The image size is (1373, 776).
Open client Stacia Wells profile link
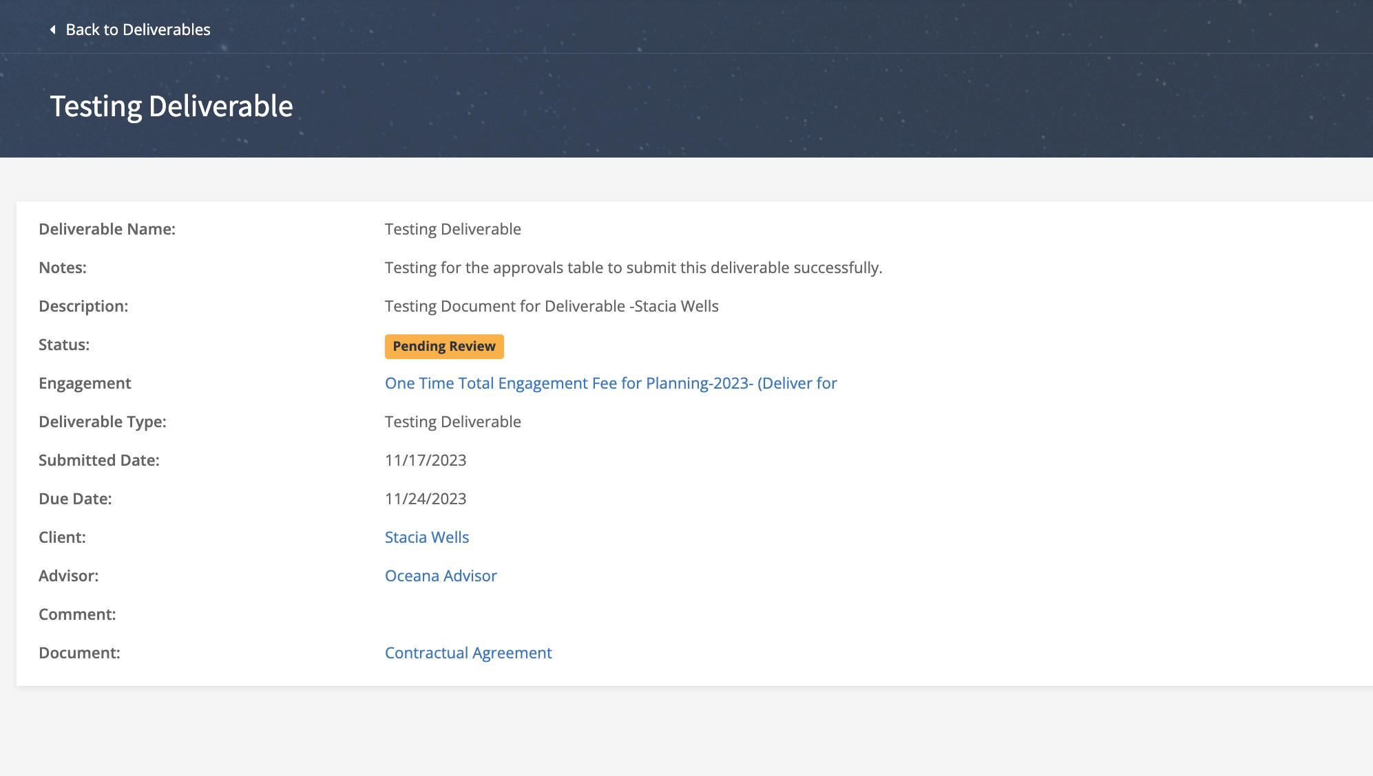coord(426,537)
